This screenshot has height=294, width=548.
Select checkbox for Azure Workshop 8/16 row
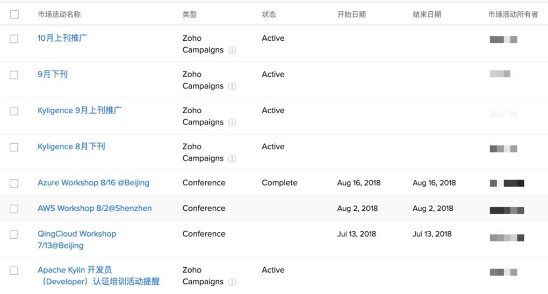tap(14, 183)
